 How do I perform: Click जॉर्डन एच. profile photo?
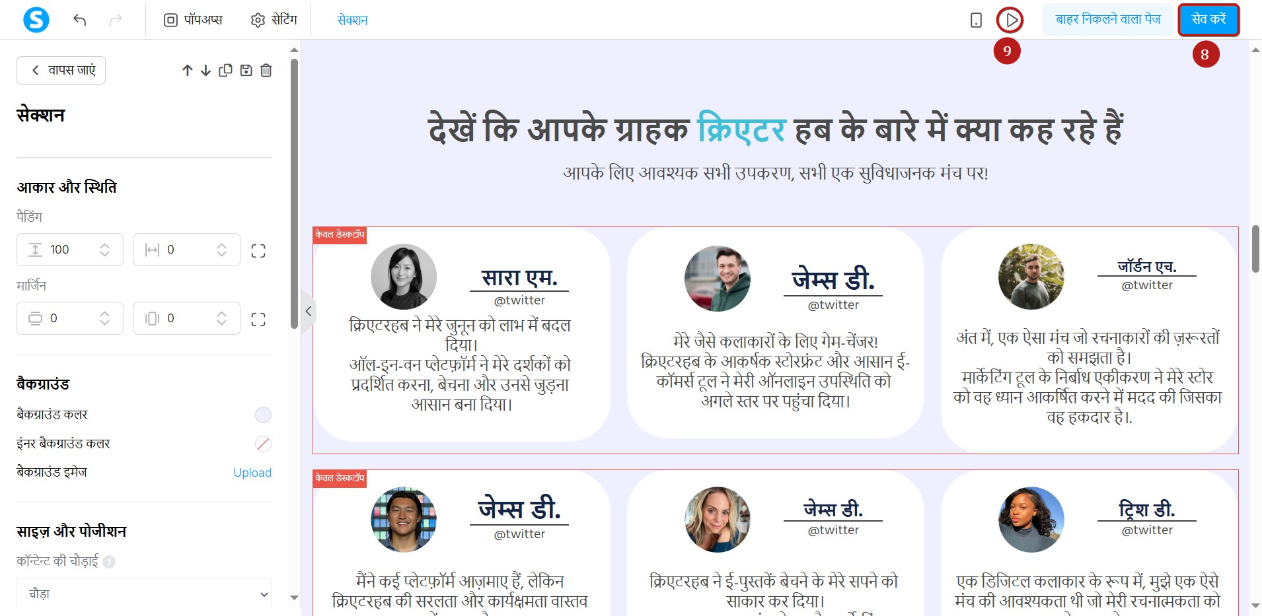tap(1031, 277)
